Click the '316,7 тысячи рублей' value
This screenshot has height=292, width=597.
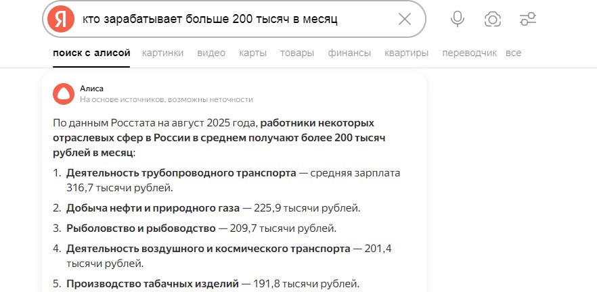118,188
